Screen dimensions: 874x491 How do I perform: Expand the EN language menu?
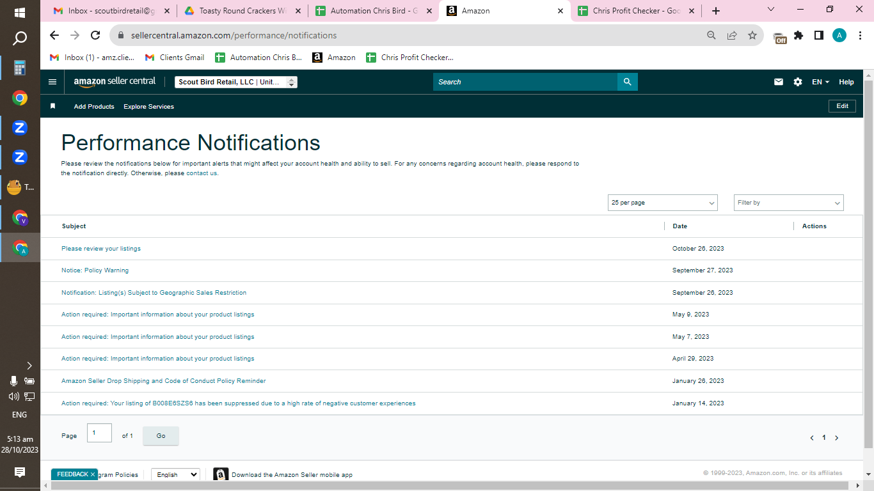coord(820,82)
